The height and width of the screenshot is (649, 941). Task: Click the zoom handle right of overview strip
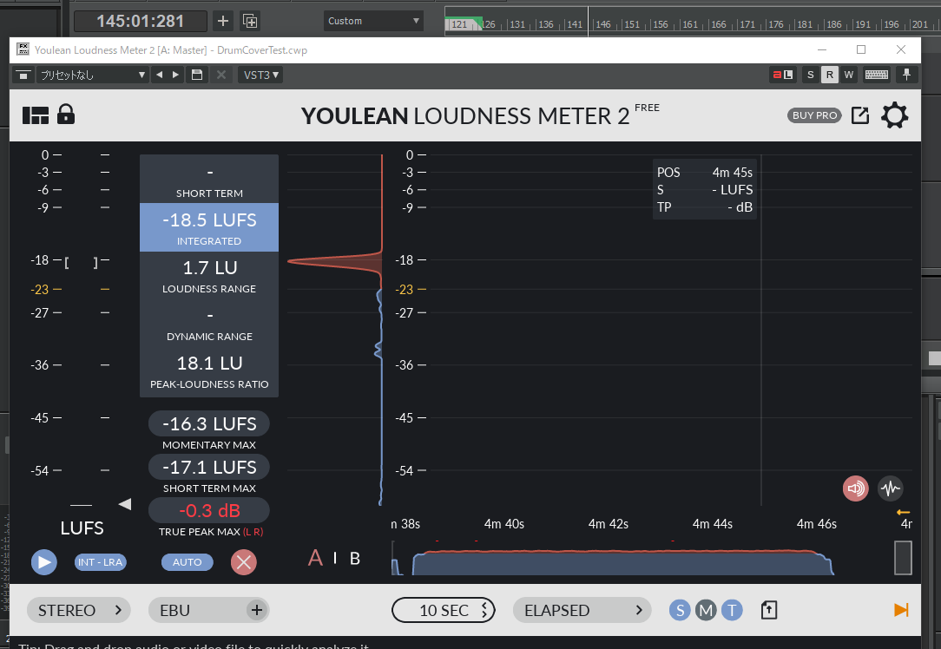coord(903,558)
